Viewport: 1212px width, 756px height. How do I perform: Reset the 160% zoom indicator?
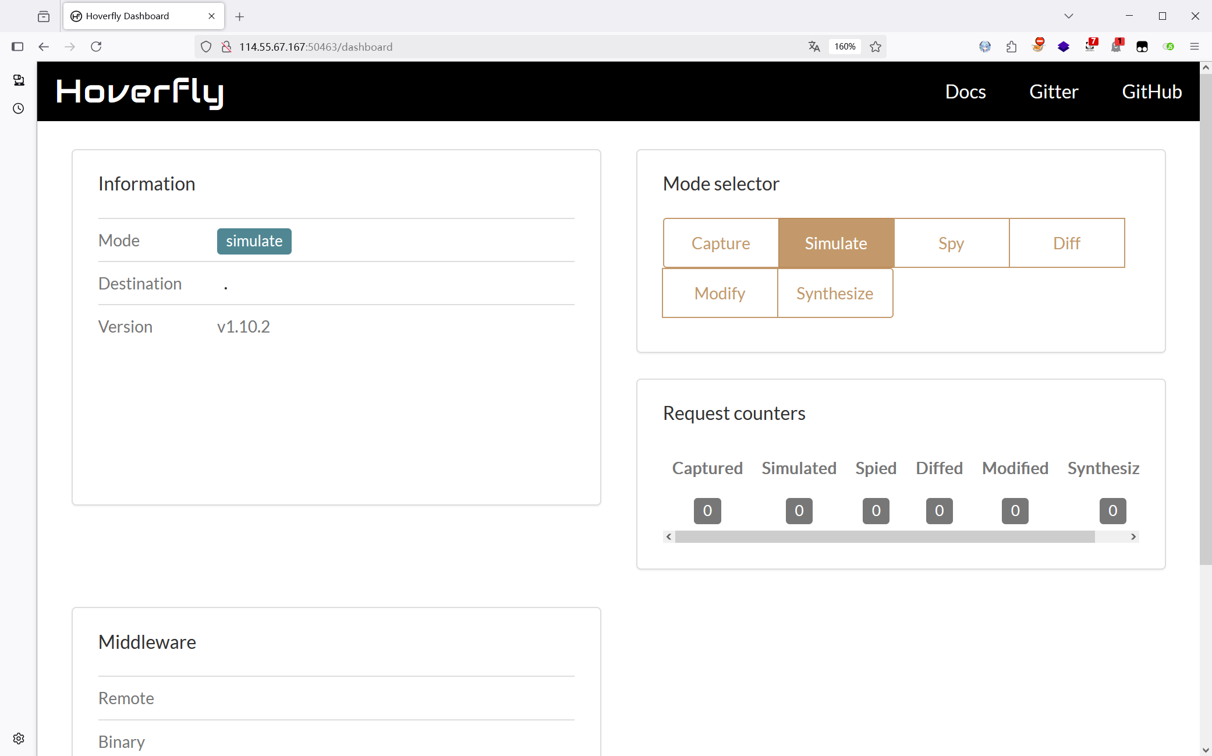pos(845,47)
